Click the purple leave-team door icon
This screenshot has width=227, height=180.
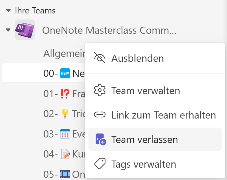point(101,139)
